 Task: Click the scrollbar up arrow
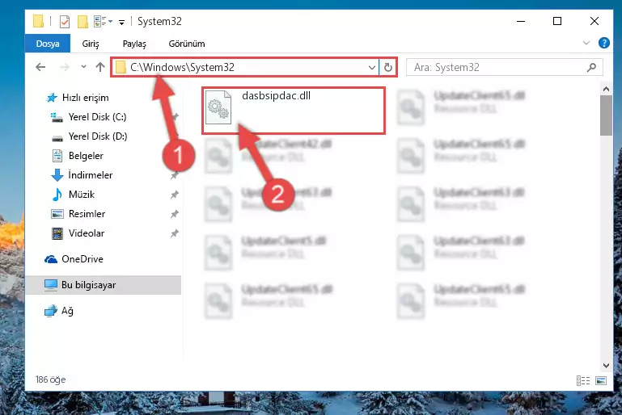pyautogui.click(x=606, y=89)
